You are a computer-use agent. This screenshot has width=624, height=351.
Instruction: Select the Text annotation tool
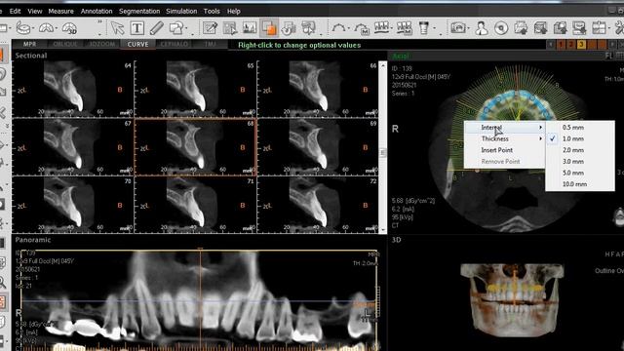pyautogui.click(x=136, y=28)
